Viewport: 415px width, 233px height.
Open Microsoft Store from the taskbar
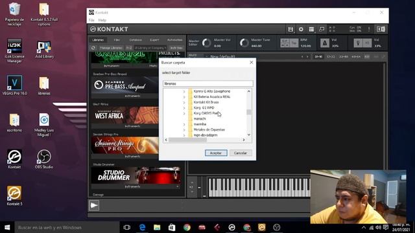[x=172, y=227]
